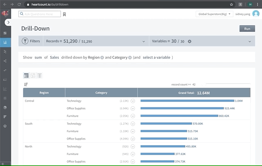Viewport: 262px width, 166px height.
Task: Click the Run button
Action: pyautogui.click(x=247, y=29)
